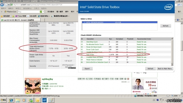Open Windows Explorer folder taskbar icon
This screenshot has height=103, width=183.
(x=18, y=100)
